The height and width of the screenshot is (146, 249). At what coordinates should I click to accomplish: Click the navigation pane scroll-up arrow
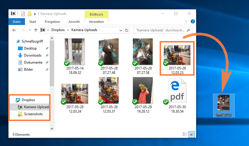point(52,38)
